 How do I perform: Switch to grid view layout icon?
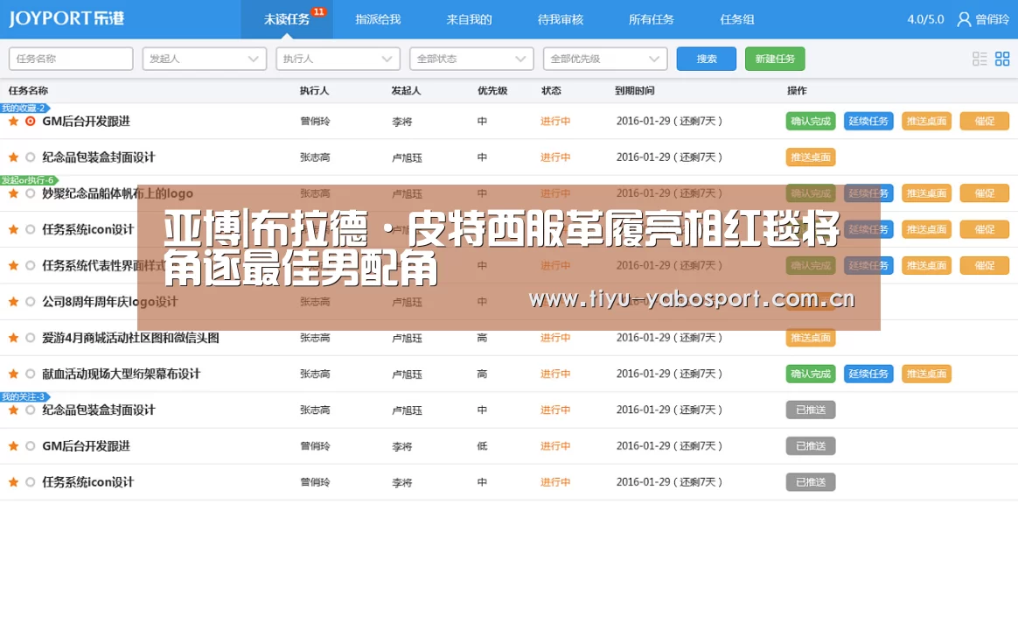click(x=1001, y=59)
